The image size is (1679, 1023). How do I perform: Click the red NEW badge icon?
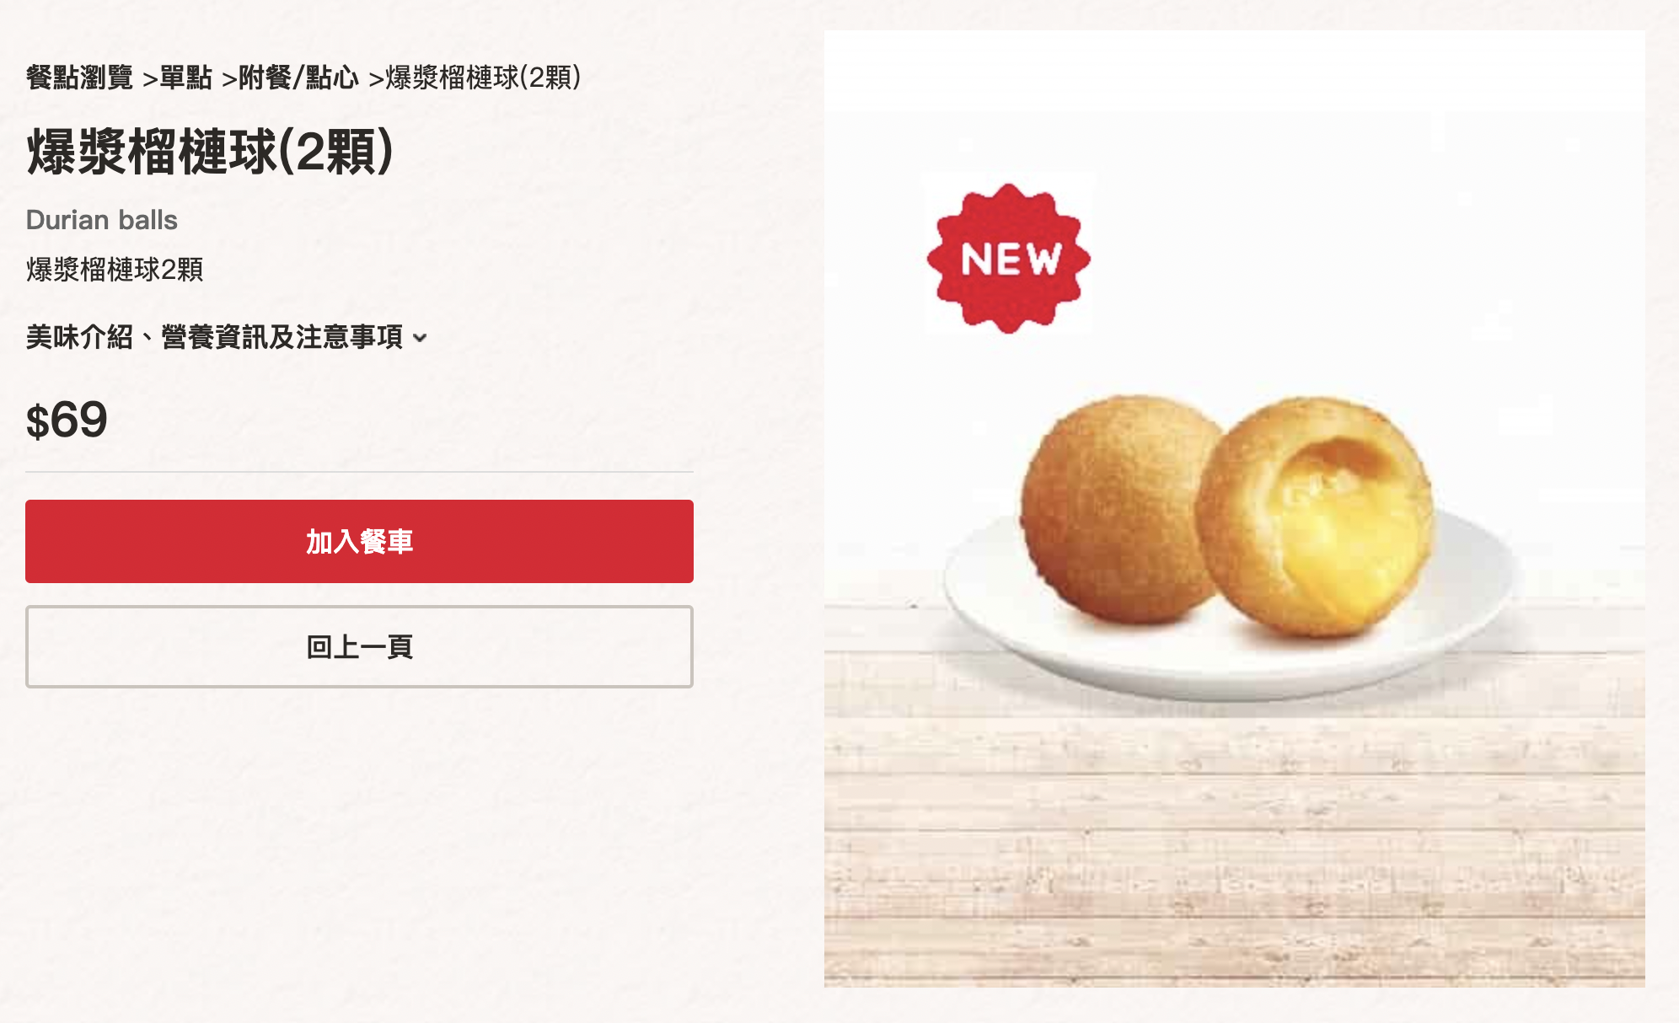pyautogui.click(x=1009, y=258)
